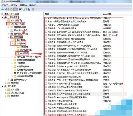Select policy 网络访问: 不允许 SAM 帐户的匿名枚举
Image resolution: width=133 pixels, height=116 pixels.
[65, 87]
